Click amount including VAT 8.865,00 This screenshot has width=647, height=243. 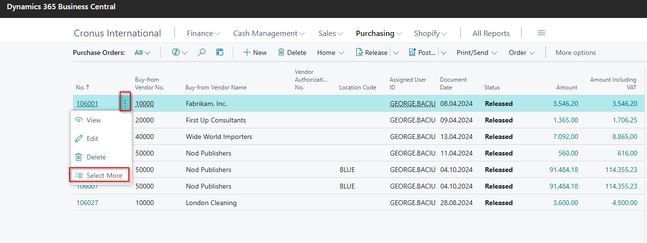click(x=624, y=137)
